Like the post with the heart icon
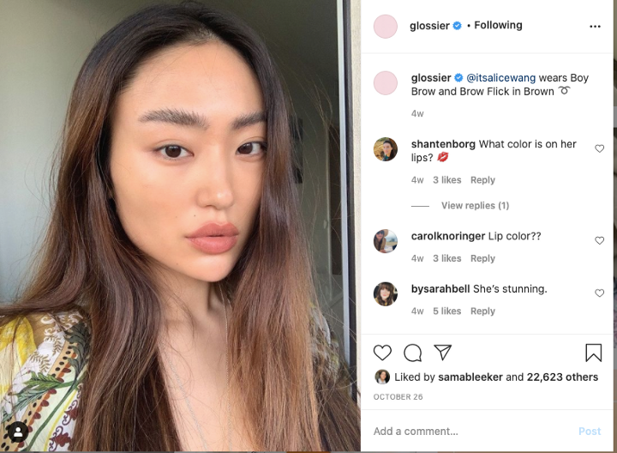 coord(382,352)
